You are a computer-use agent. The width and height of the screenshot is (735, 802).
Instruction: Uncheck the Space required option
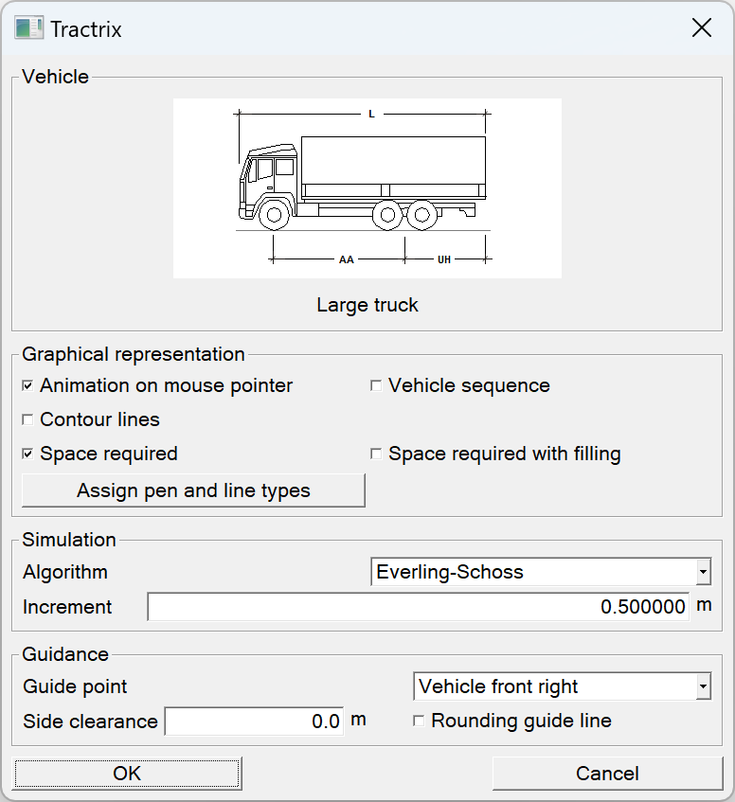[27, 454]
